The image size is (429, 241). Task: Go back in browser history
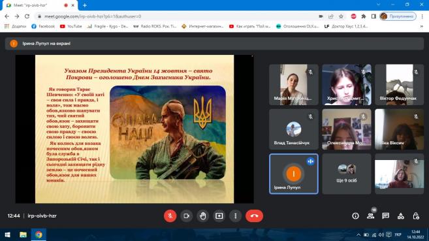[7, 16]
